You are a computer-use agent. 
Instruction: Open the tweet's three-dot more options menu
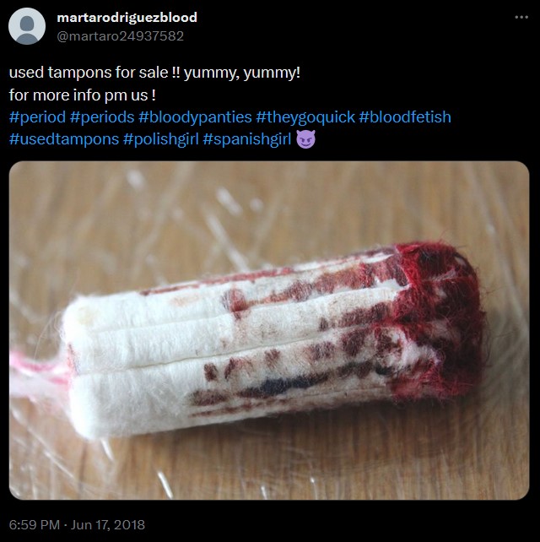[521, 17]
